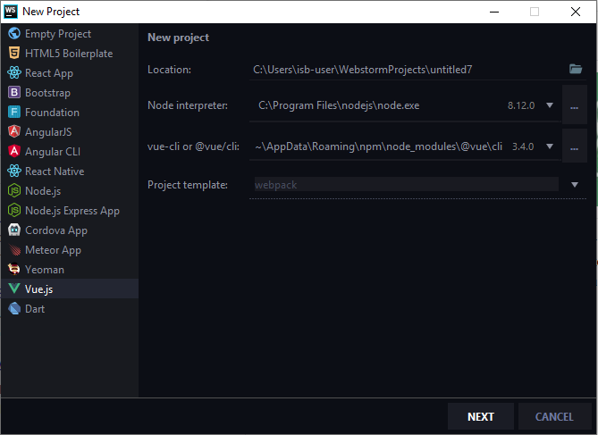The width and height of the screenshot is (598, 435).
Task: Choose React Native project type
Action: tap(70, 171)
